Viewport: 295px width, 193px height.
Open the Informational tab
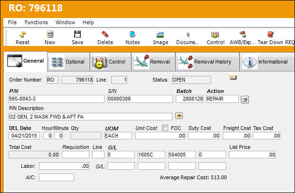pos(267,62)
